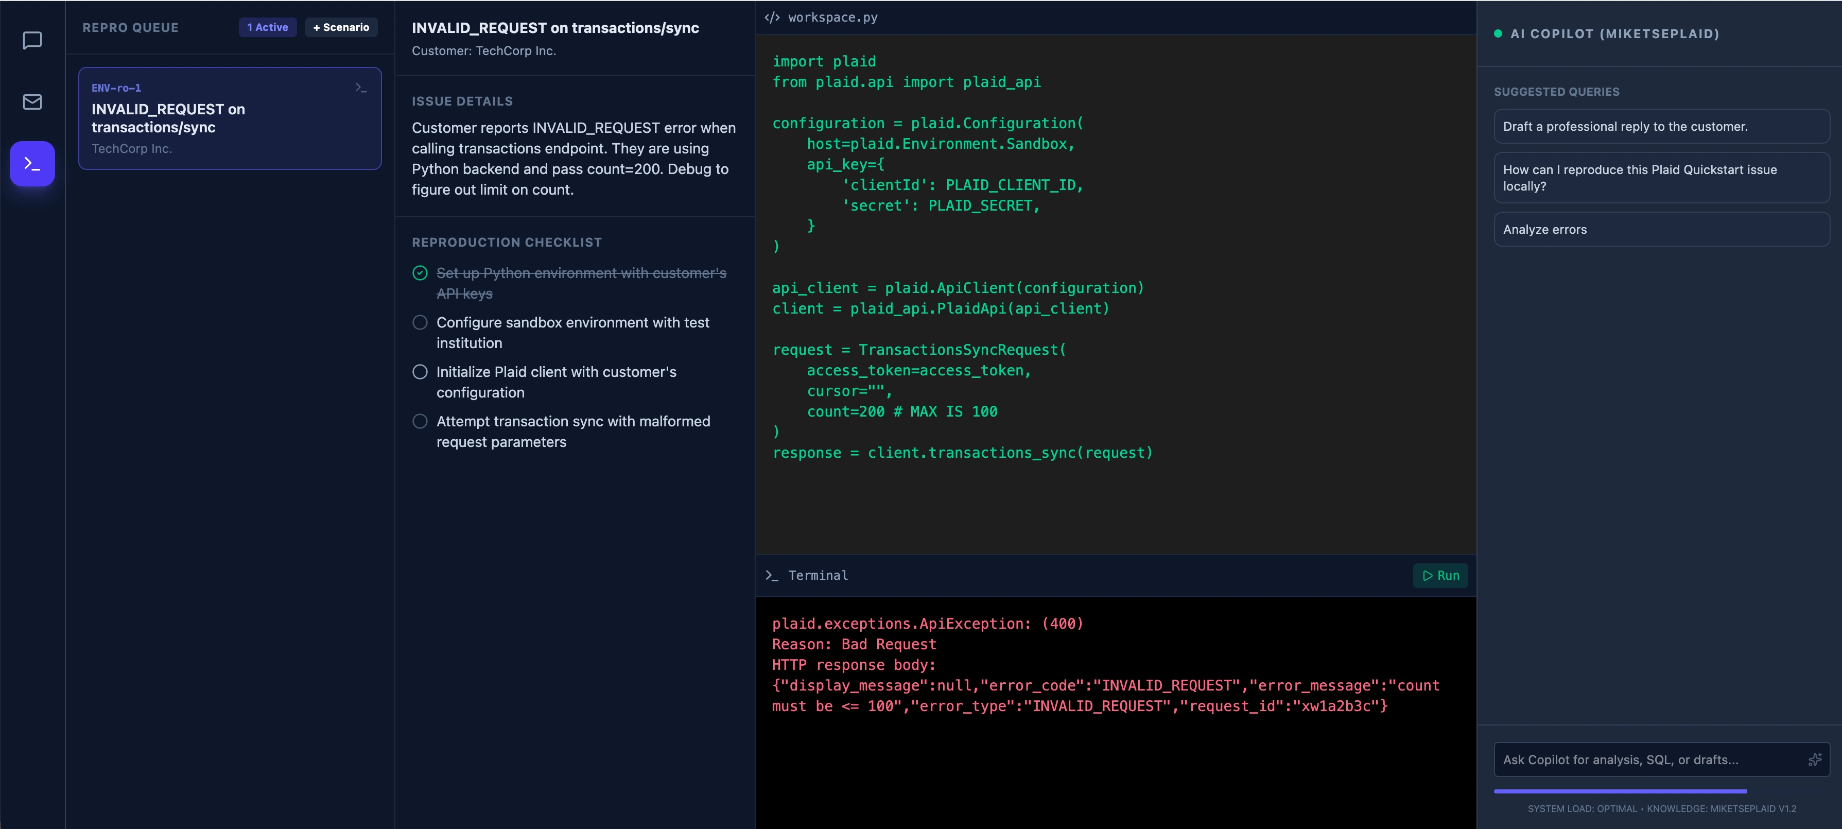1842x829 pixels.
Task: Select Draft a professional reply suggestion
Action: tap(1662, 127)
